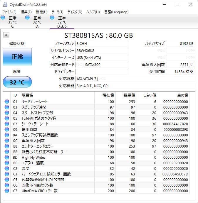The height and width of the screenshot is (203, 198).
Task: Click the 対応規格 field ATA/ATAPI-7
Action: click(x=135, y=79)
